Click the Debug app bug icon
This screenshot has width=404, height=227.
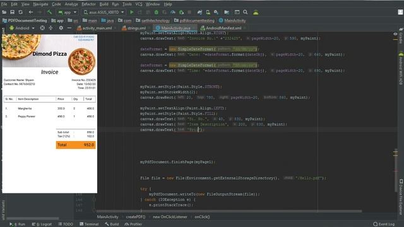(x=156, y=12)
